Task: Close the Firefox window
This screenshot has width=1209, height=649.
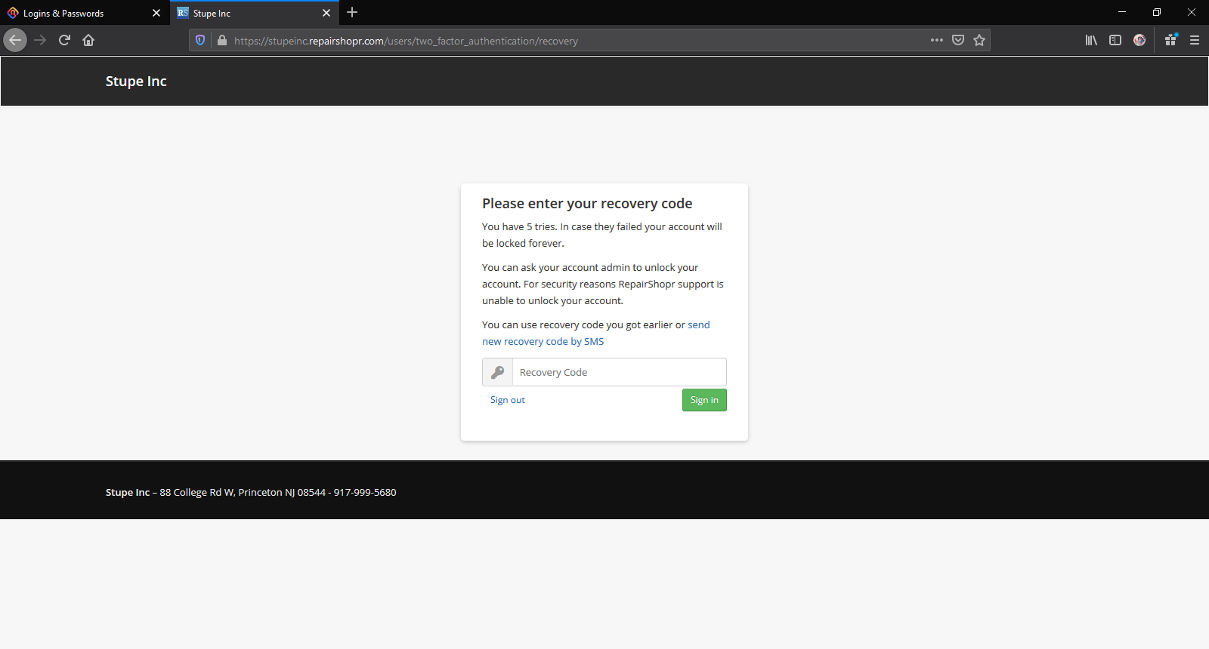Action: 1192,12
